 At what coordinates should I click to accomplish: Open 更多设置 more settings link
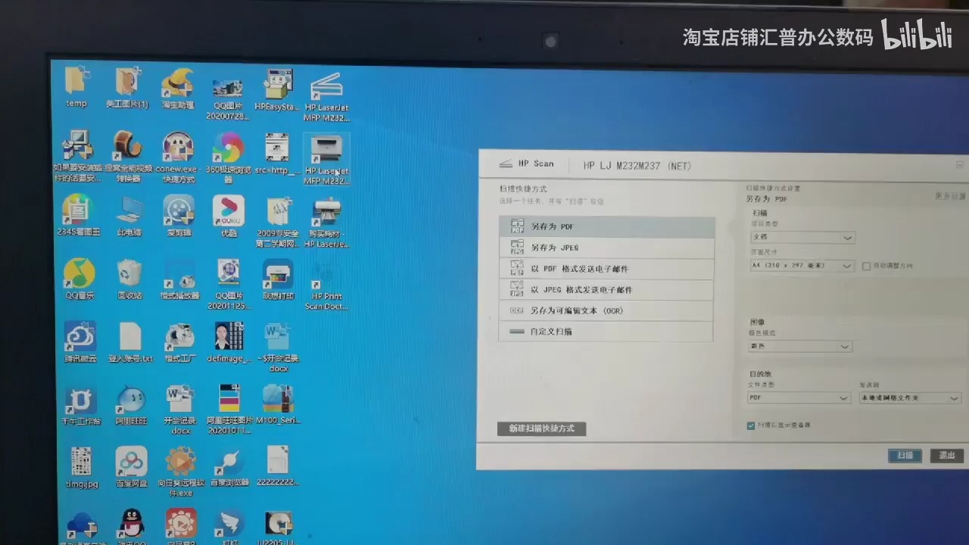pyautogui.click(x=950, y=196)
